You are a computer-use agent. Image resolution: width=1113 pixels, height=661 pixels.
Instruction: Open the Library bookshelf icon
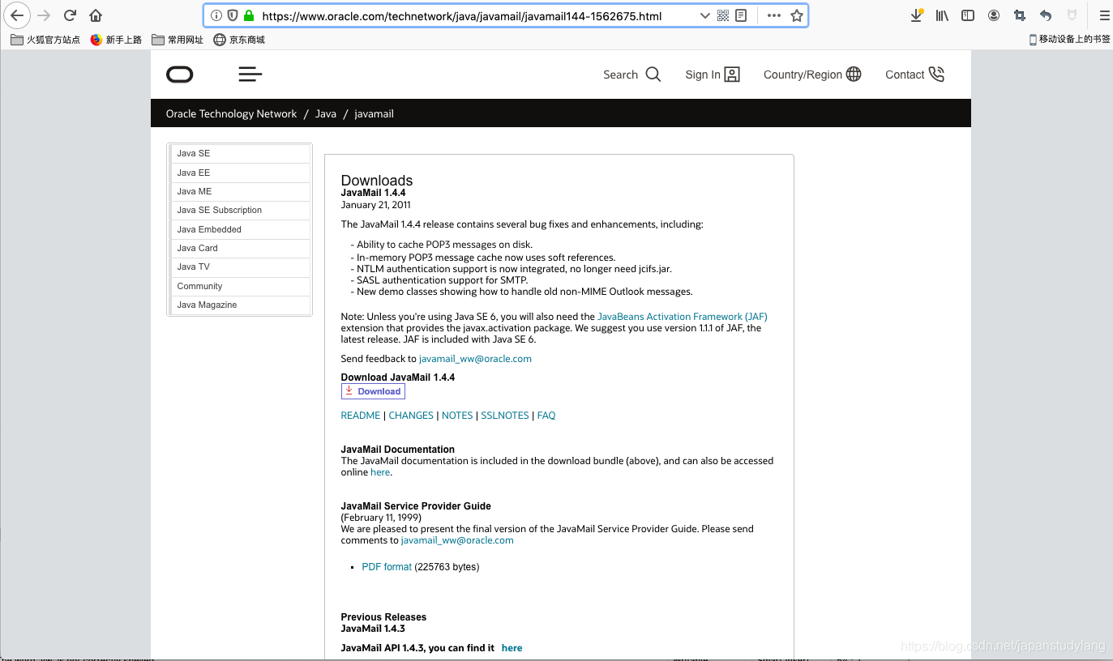(x=942, y=15)
